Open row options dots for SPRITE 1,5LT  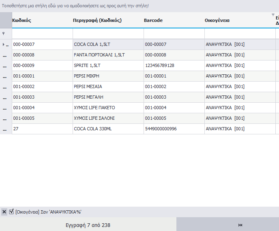6,66
